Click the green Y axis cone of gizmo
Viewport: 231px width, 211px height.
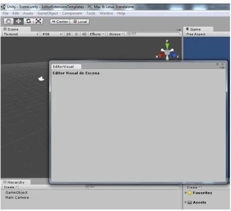167,46
